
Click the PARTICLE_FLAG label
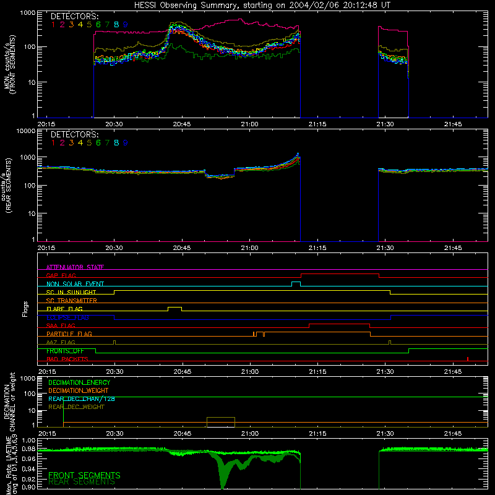click(69, 334)
